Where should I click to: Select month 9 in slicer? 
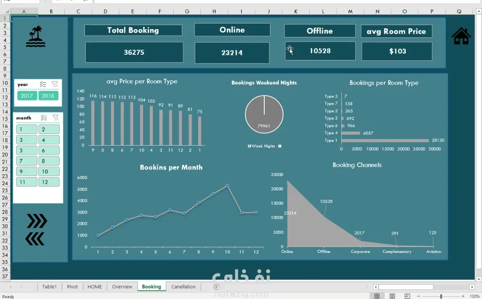click(27, 171)
